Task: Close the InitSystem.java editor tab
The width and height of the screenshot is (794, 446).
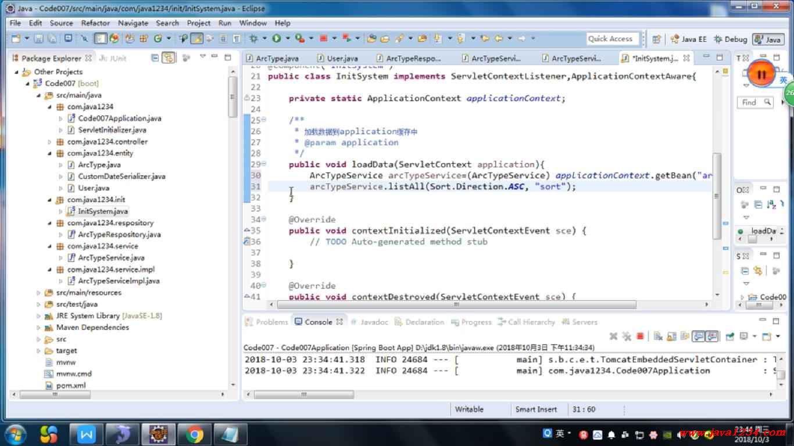Action: click(686, 58)
